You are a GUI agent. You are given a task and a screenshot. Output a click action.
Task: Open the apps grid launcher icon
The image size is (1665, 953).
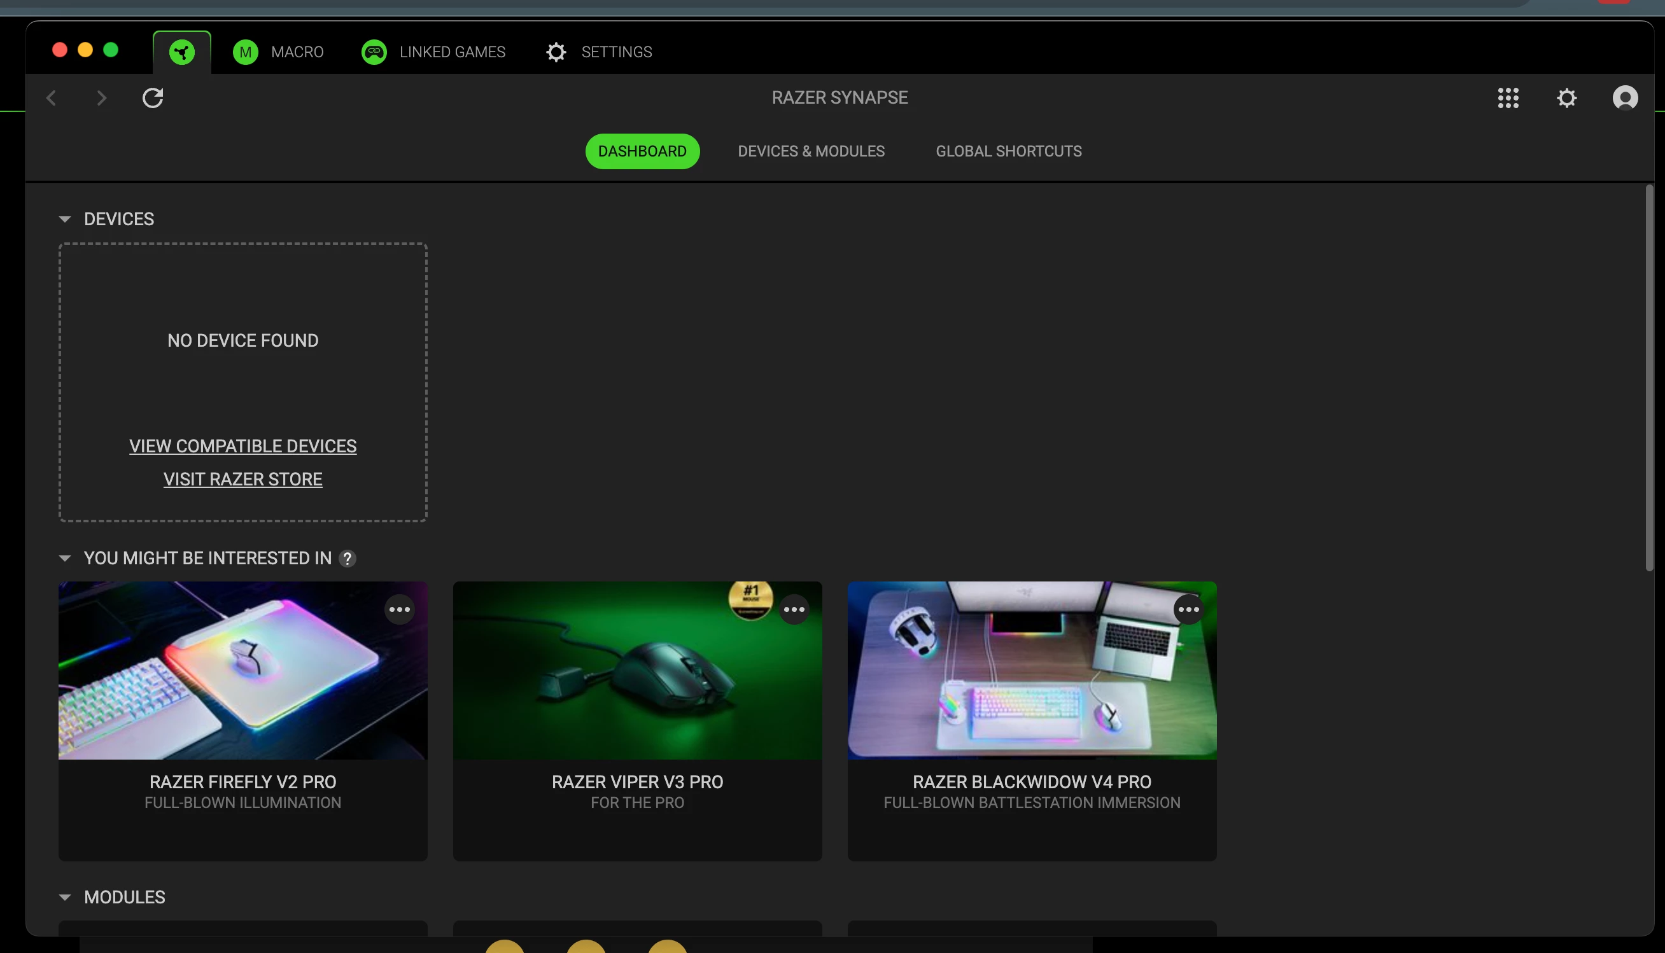pos(1508,98)
